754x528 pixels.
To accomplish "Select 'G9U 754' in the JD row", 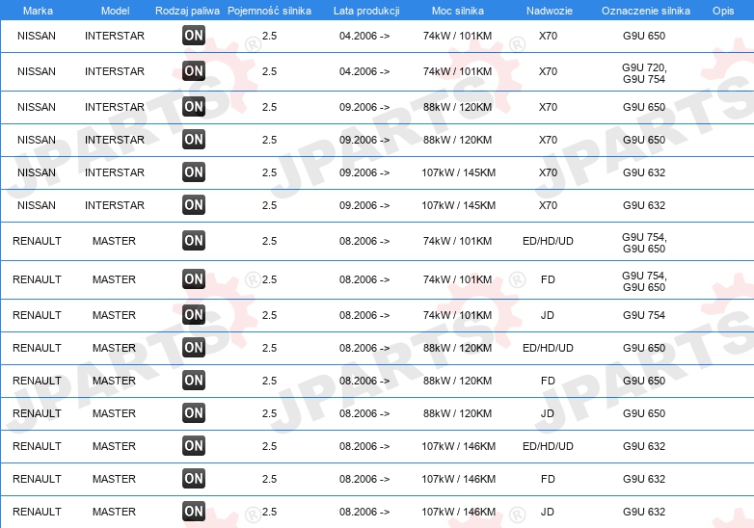I will click(644, 315).
